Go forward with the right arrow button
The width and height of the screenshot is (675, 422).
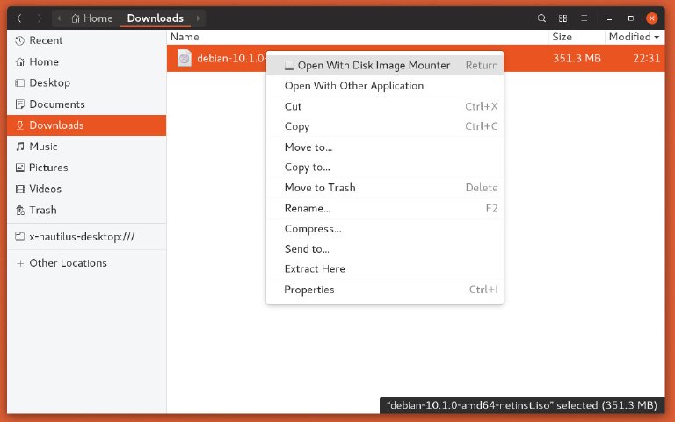point(40,18)
